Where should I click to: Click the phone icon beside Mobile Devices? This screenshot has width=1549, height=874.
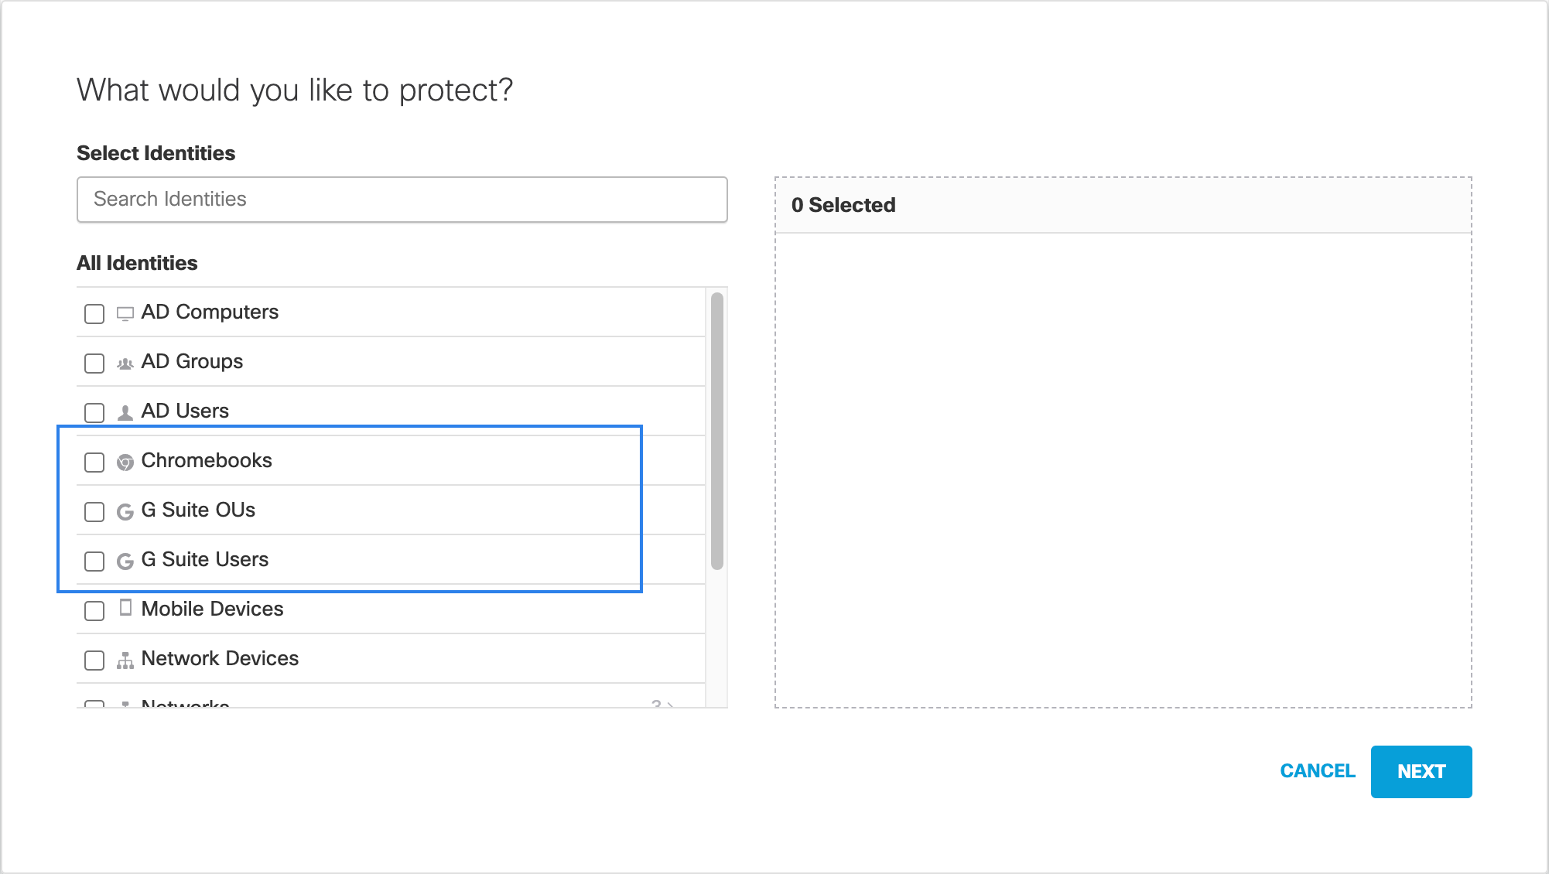[125, 608]
